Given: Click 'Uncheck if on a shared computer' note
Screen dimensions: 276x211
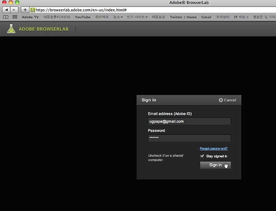Looking at the screenshot, I should point(166,158).
